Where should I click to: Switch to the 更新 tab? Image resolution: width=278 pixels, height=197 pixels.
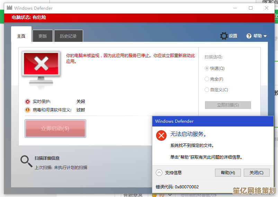click(x=43, y=36)
